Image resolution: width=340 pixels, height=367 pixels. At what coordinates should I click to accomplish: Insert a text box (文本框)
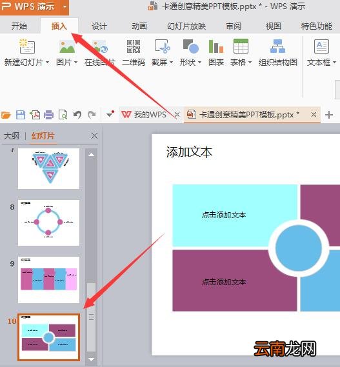click(321, 46)
